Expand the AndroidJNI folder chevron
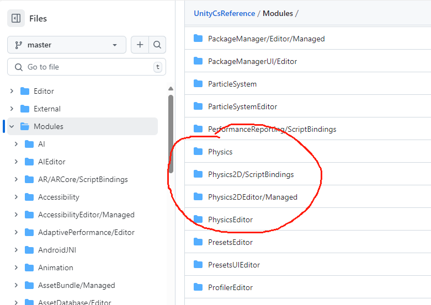Screen dimensions: 431x305 tap(16, 250)
